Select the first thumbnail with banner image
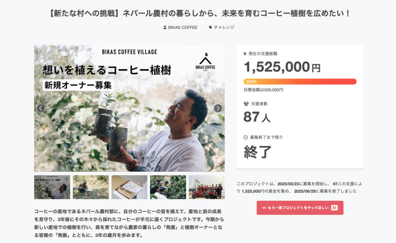 pyautogui.click(x=52, y=187)
